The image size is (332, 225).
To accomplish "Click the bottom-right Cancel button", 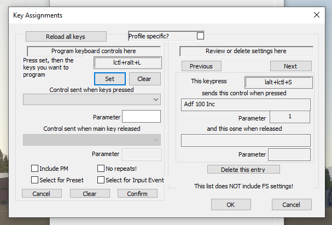I will 292,205.
